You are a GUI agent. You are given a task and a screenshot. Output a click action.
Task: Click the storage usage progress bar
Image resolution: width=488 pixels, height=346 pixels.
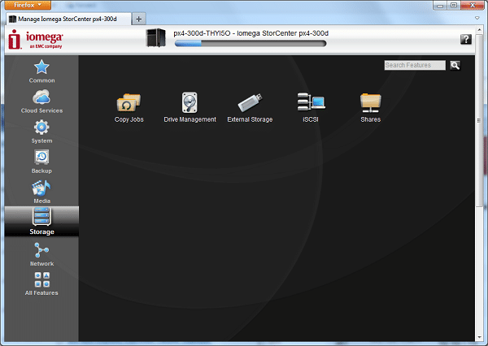251,44
